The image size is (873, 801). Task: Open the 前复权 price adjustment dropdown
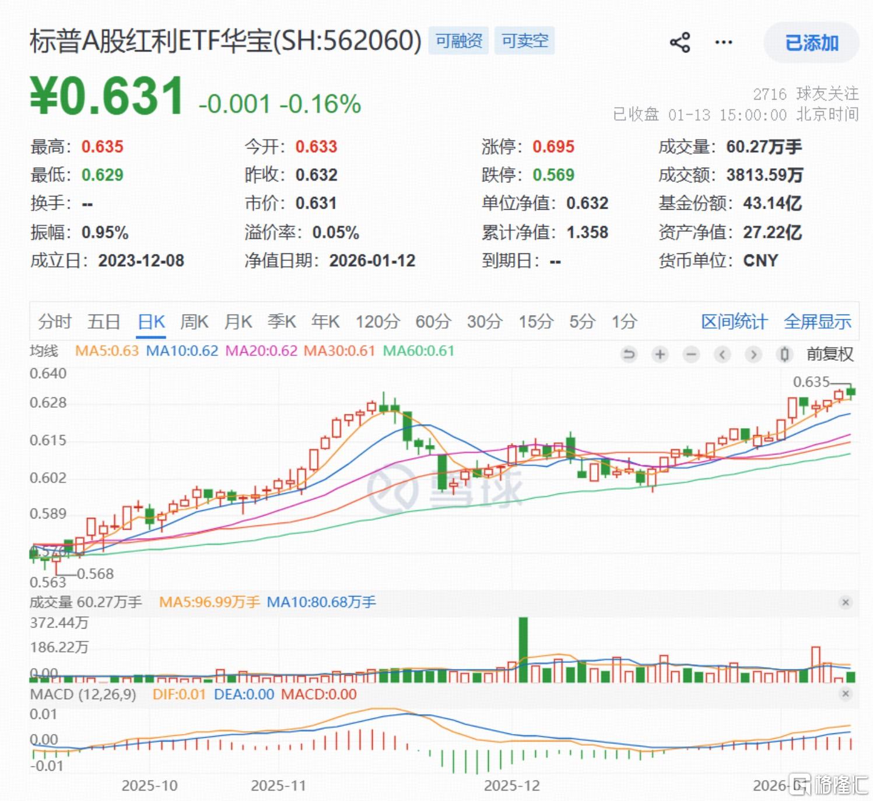tap(830, 354)
